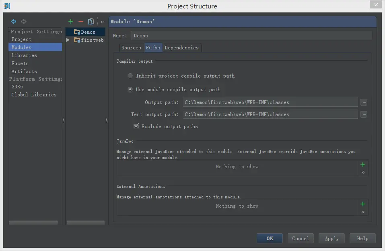
Task: Click module tree horizontal scrollbar
Action: tap(86, 222)
